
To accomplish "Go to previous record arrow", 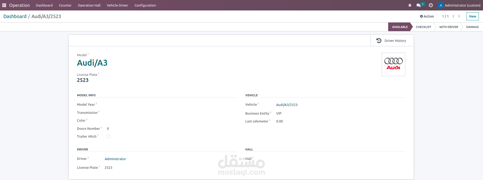I will [454, 16].
